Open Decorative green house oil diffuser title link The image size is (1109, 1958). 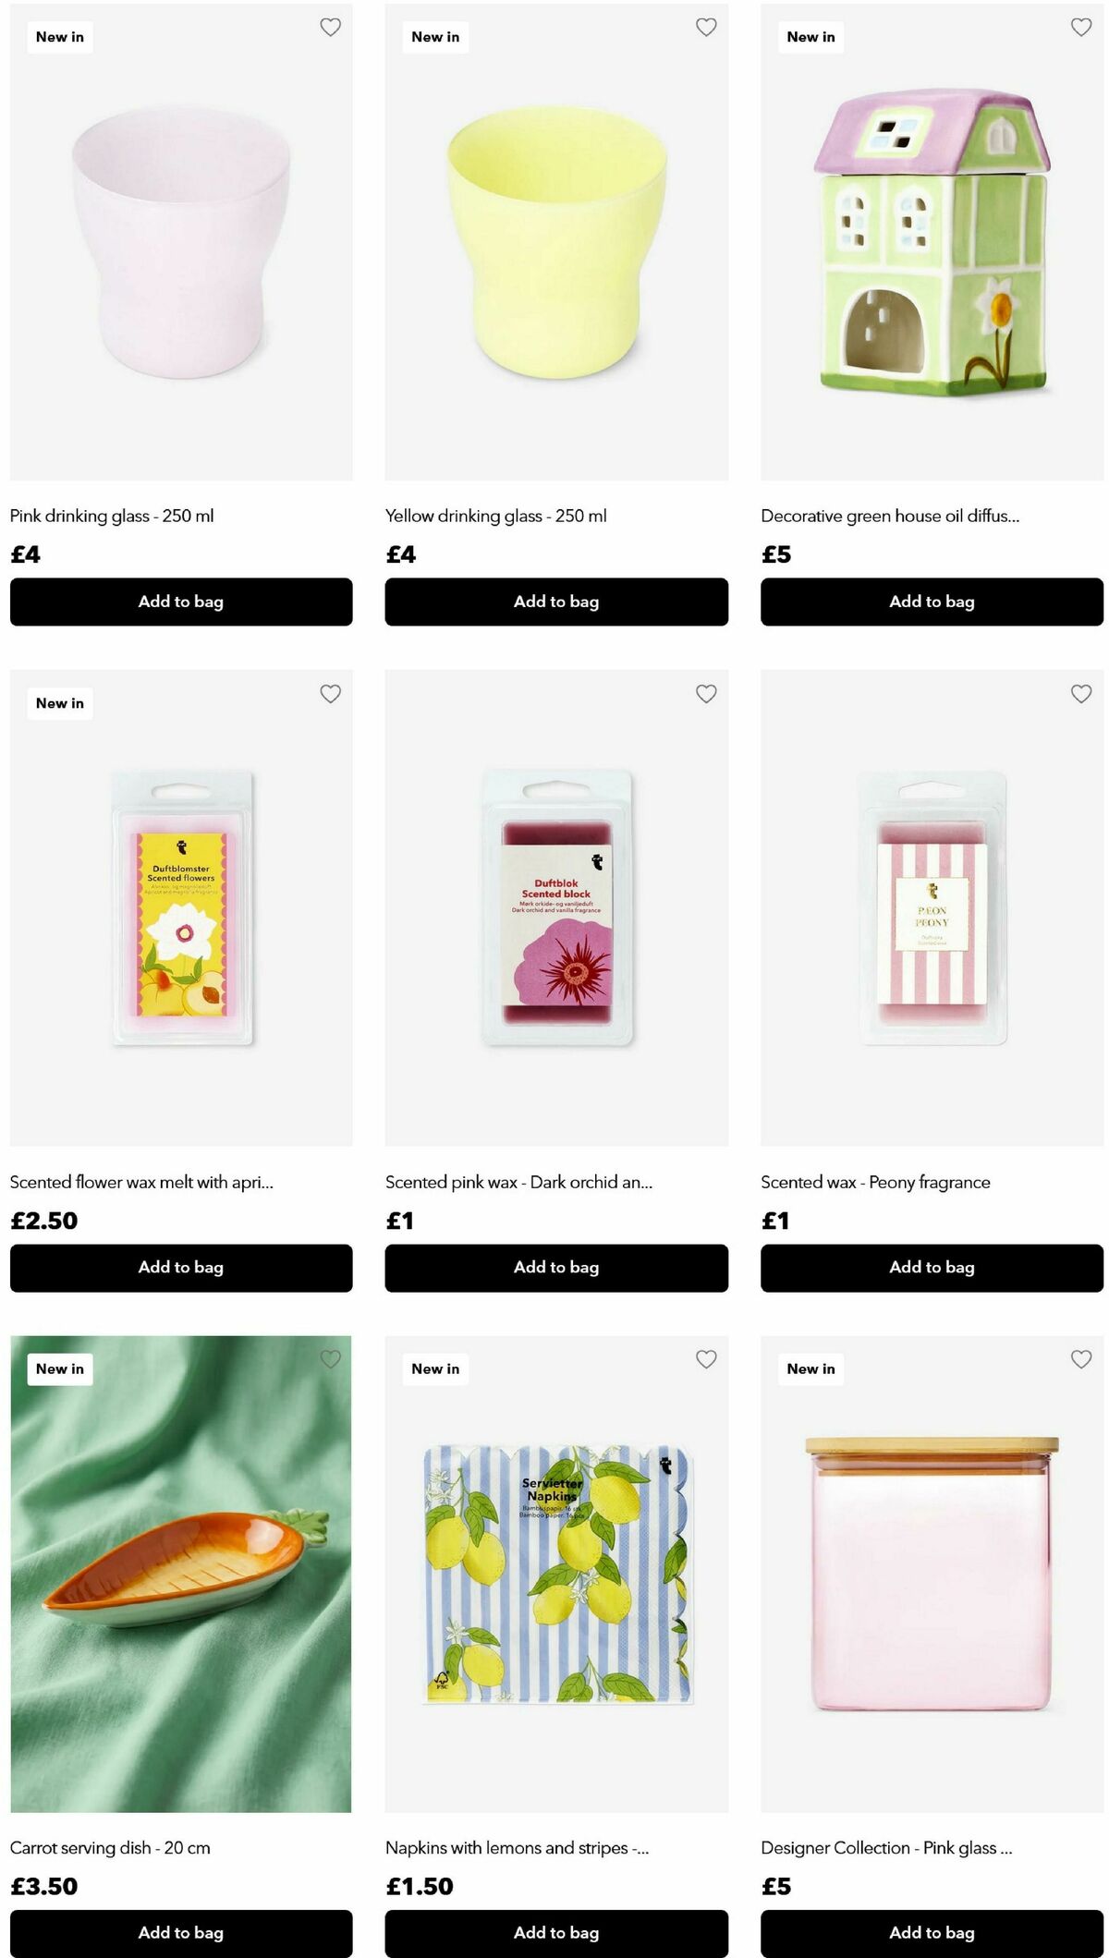coord(890,516)
